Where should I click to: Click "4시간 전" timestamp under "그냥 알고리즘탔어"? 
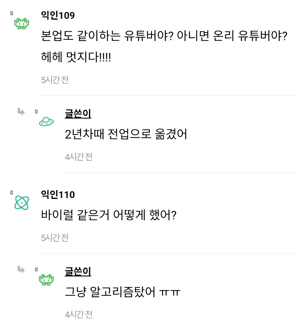(79, 314)
